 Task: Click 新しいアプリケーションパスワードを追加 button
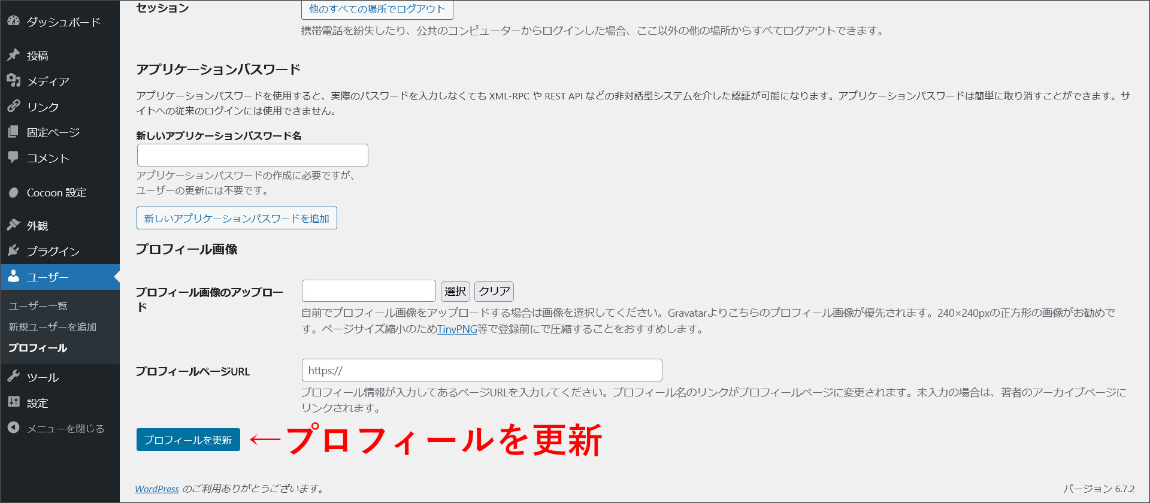click(x=237, y=218)
